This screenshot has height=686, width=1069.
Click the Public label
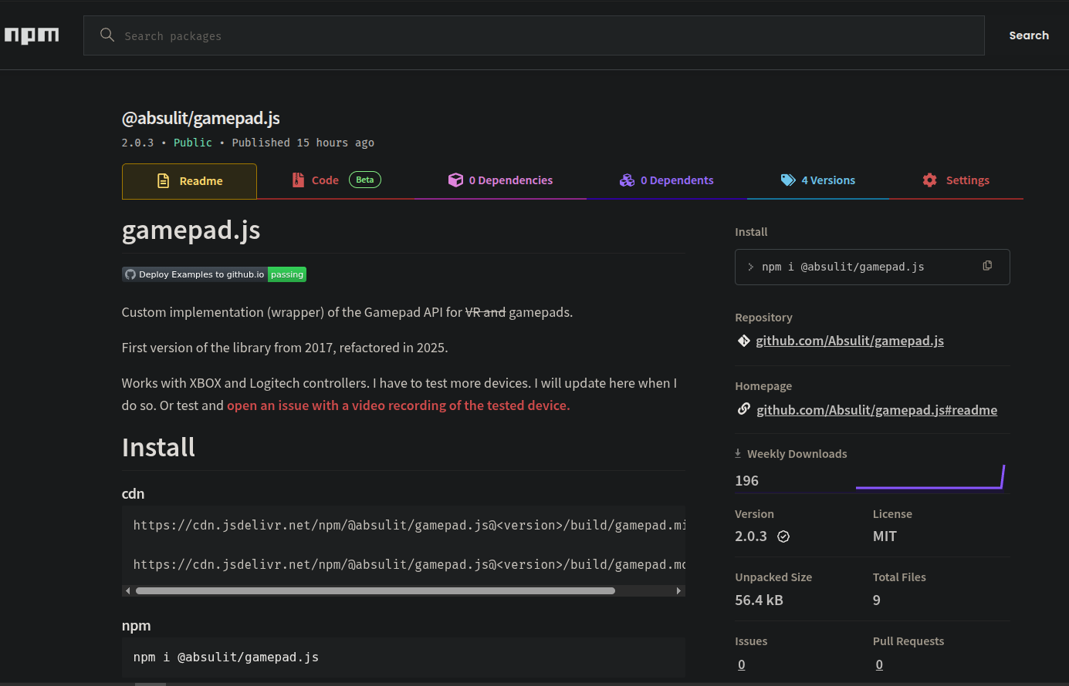coord(193,143)
